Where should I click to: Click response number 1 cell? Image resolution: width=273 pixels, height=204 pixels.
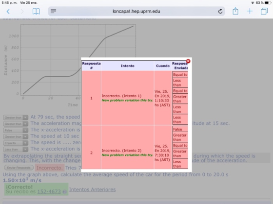(92, 98)
